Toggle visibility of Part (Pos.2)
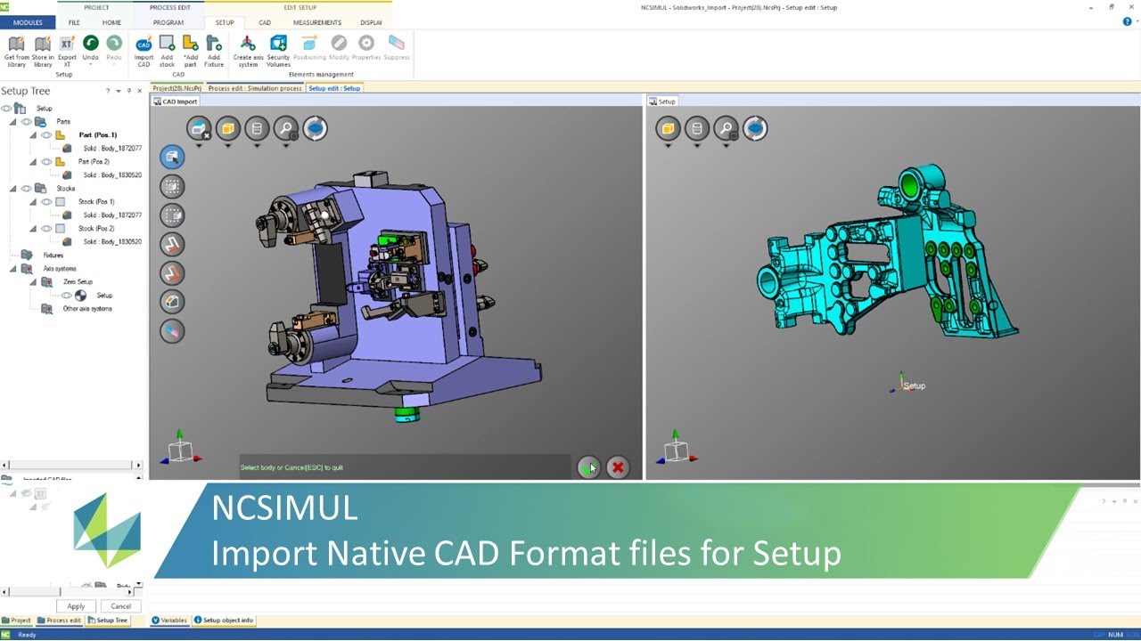The height and width of the screenshot is (641, 1141). [46, 162]
